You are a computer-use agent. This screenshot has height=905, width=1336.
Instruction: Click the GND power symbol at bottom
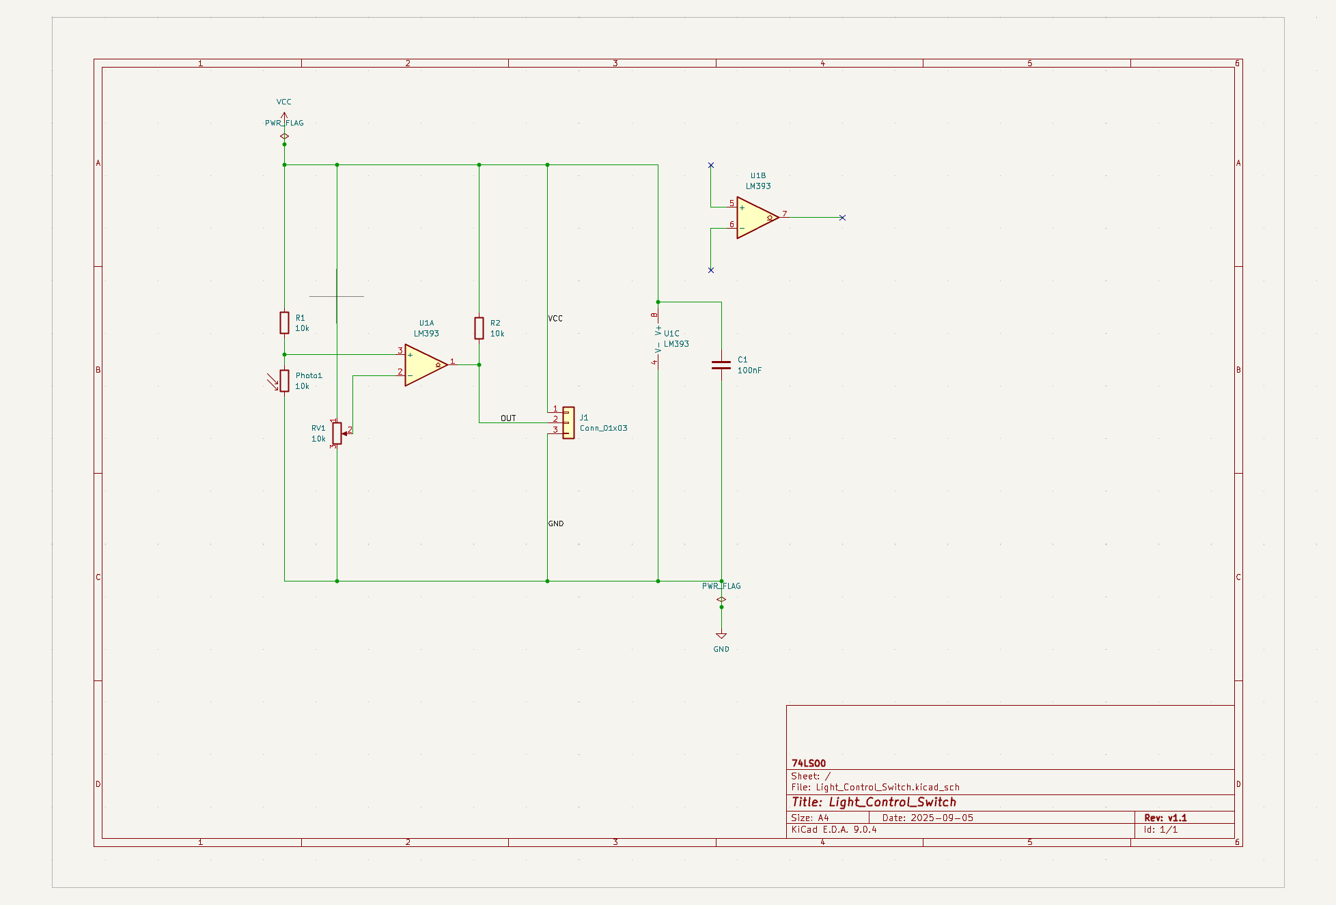pos(721,637)
